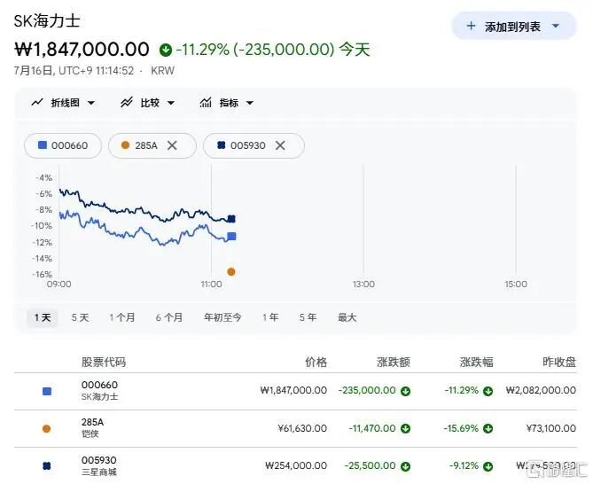Screen dimensions: 593x484
Task: Click the plus icon in 添加到列表 button
Action: coord(471,26)
